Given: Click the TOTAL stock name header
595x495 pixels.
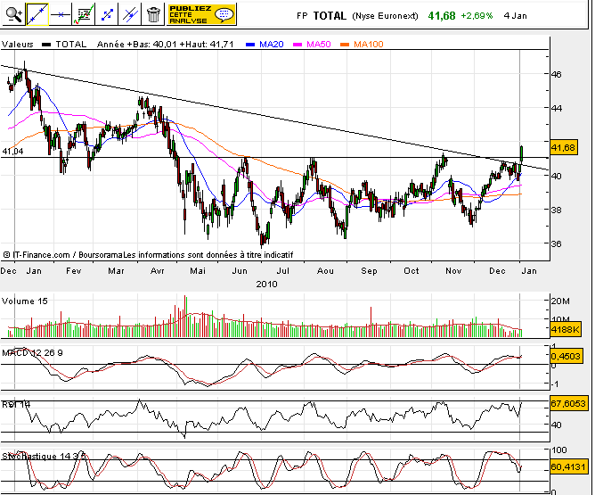Looking at the screenshot, I should click(x=330, y=16).
